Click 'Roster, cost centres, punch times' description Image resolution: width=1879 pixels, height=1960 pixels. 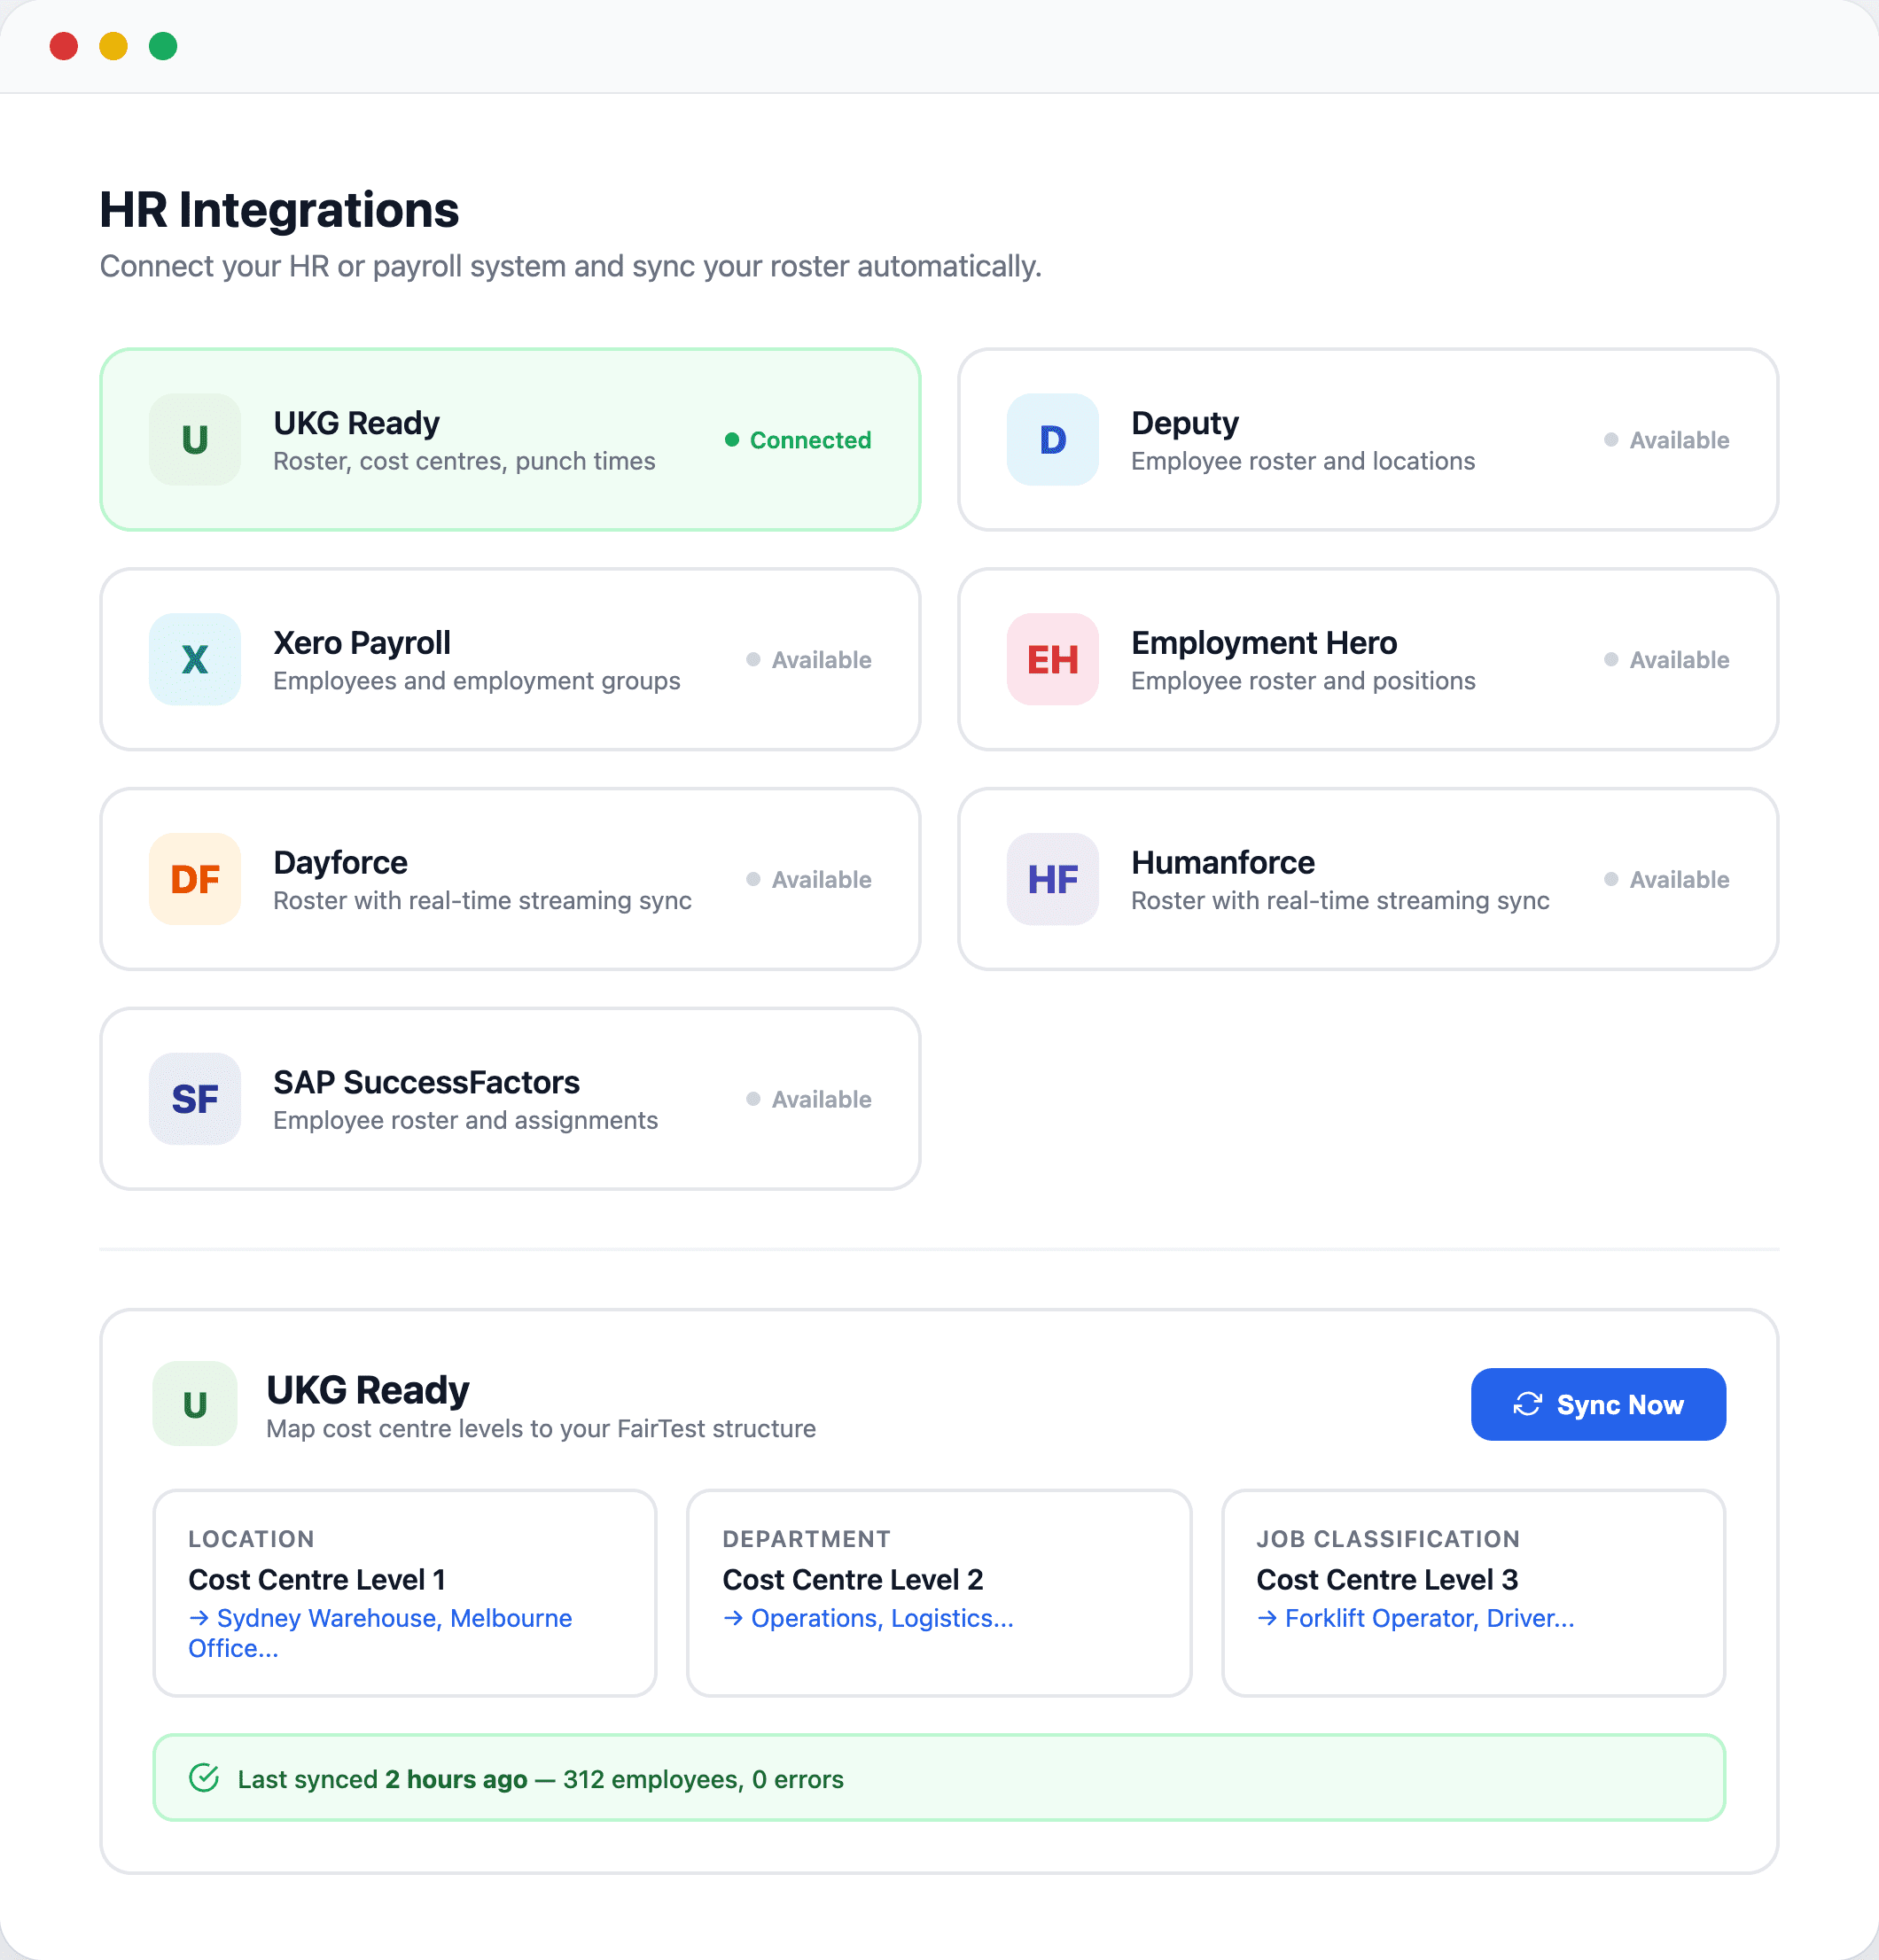[x=464, y=461]
